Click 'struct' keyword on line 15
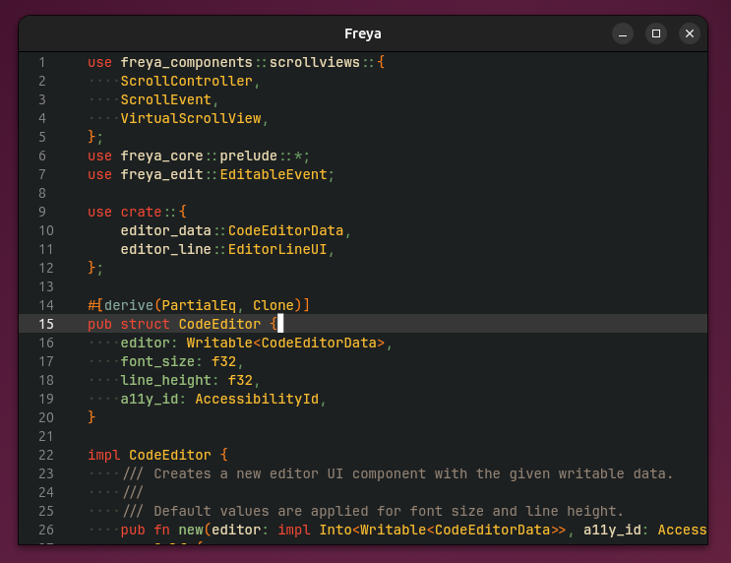731x563 pixels. (146, 324)
